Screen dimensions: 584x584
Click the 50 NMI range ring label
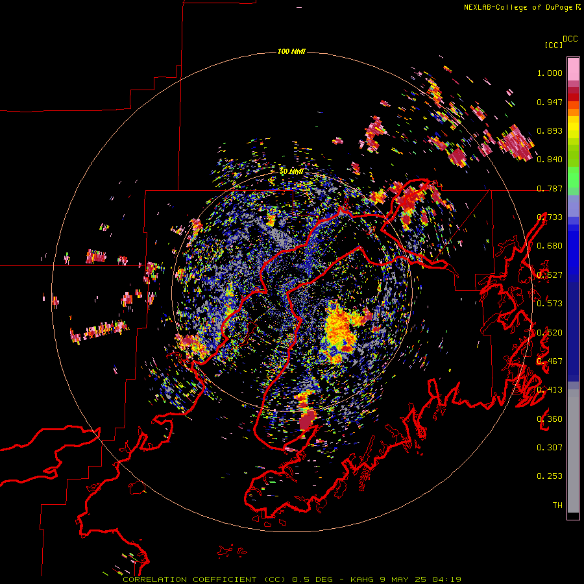click(x=291, y=172)
